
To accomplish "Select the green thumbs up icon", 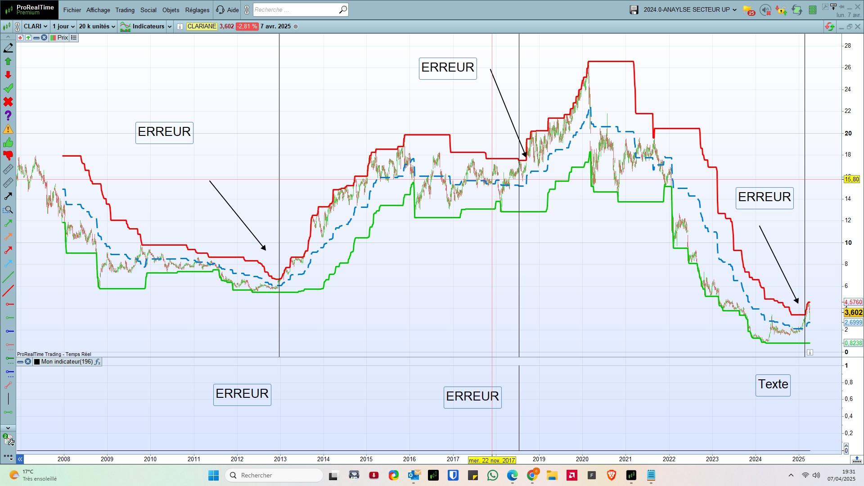I will pos(8,143).
